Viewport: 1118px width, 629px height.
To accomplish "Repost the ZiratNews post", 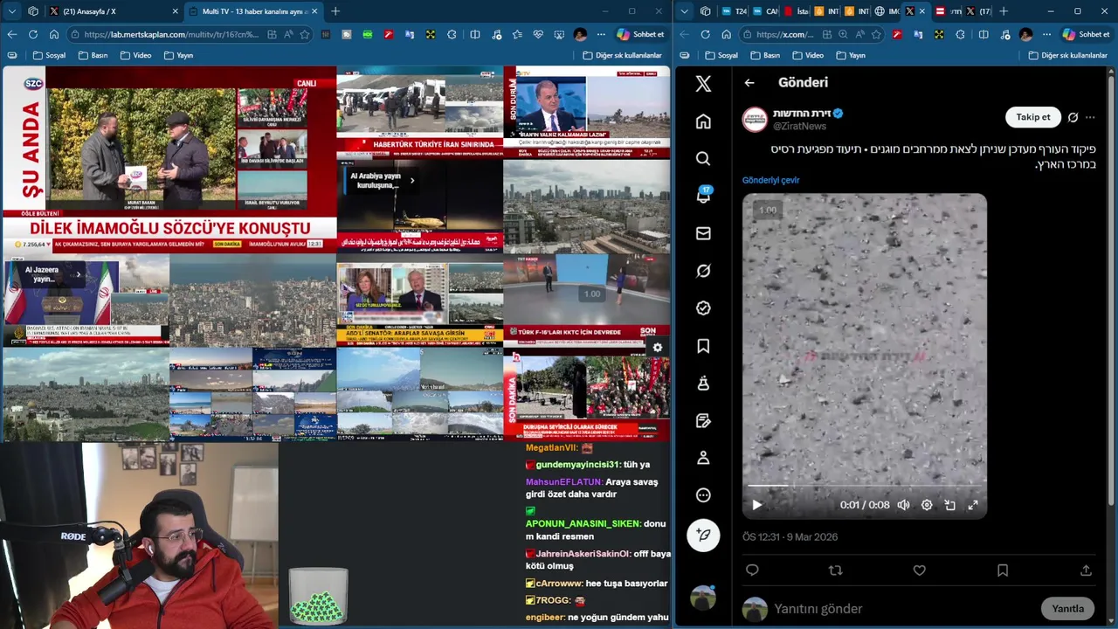I will 835,570.
